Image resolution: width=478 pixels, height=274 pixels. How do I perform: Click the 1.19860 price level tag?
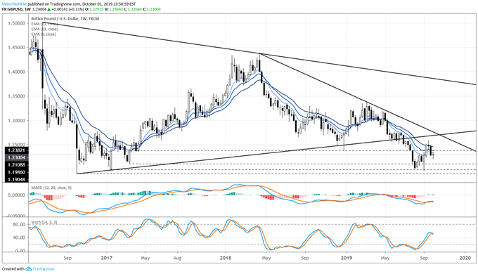click(x=17, y=172)
